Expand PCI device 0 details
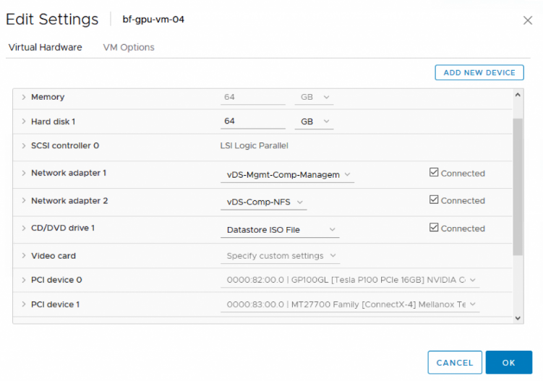 tap(24, 280)
